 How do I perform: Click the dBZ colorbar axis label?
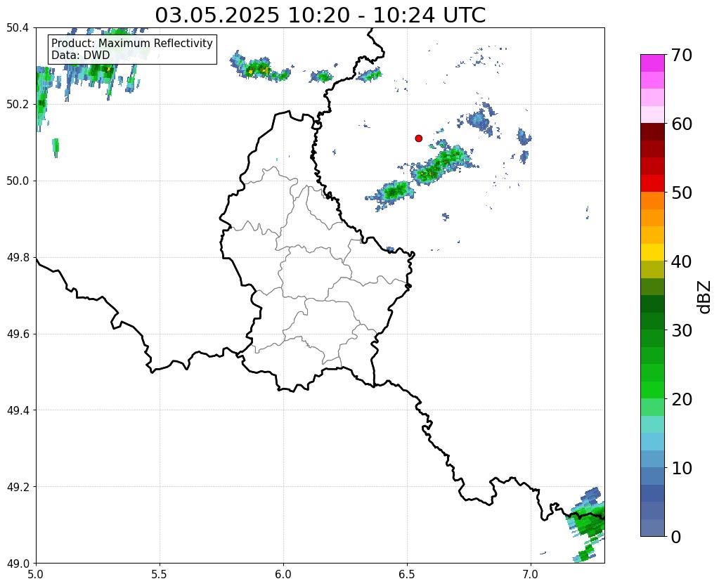click(x=705, y=297)
